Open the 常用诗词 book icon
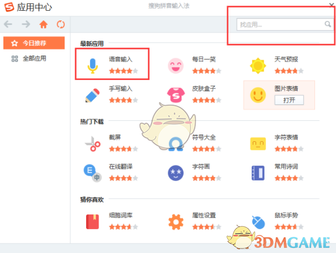Image resolution: width=336 pixels, height=253 pixels. point(258,173)
